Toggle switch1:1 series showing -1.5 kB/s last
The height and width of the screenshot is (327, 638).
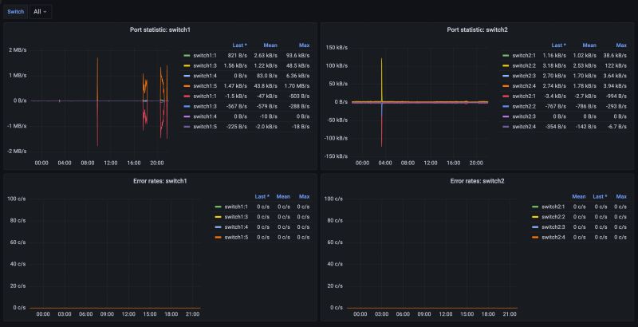pos(205,97)
